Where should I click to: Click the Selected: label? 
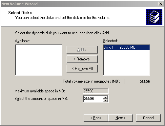point(110,41)
